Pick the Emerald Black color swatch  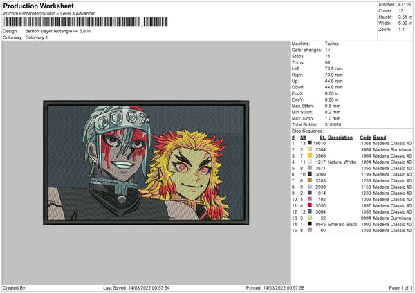[x=309, y=224]
